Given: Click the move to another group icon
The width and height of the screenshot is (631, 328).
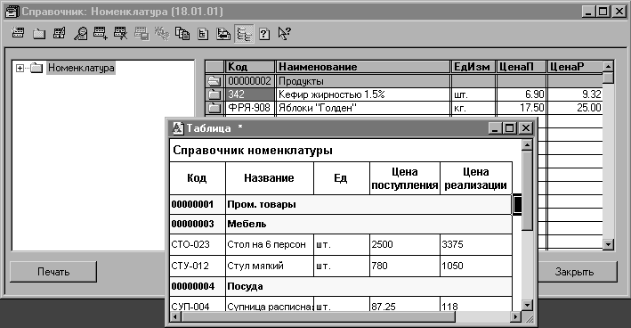Looking at the screenshot, I should pos(223,34).
